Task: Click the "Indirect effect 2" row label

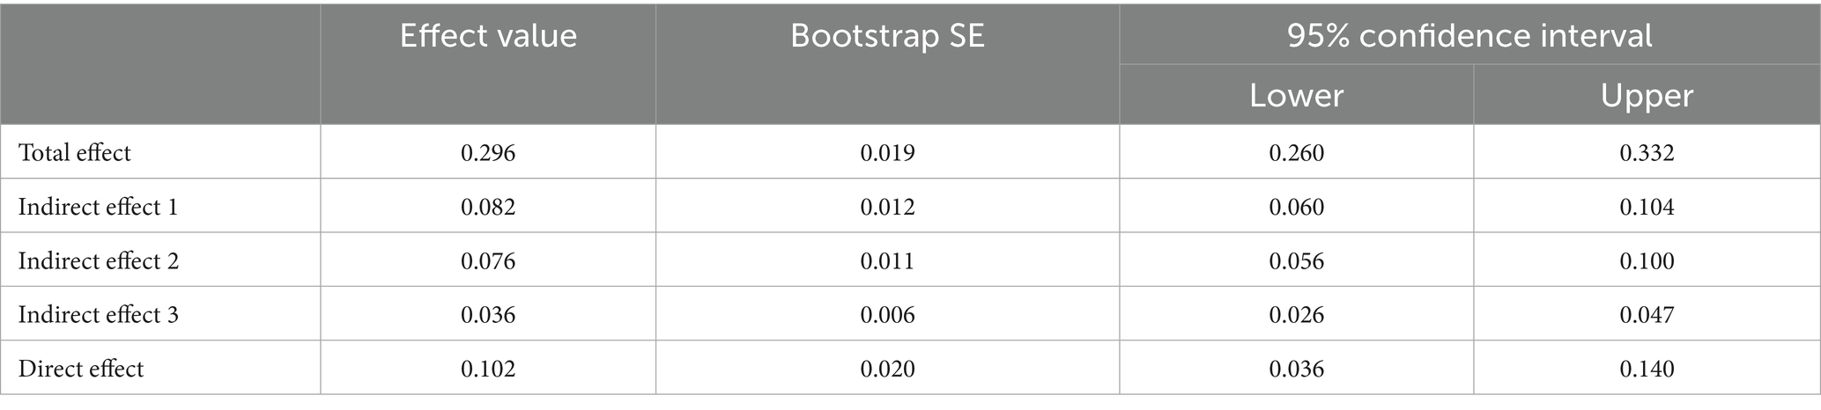Action: click(98, 261)
